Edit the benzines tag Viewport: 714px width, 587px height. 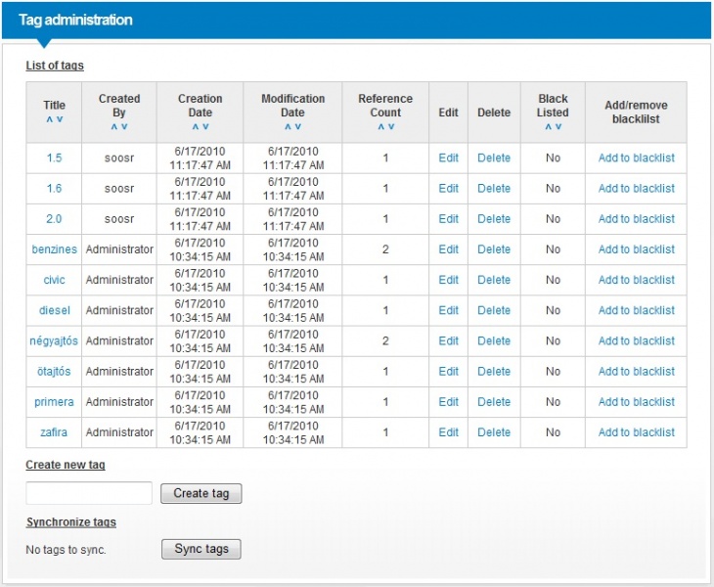(449, 249)
